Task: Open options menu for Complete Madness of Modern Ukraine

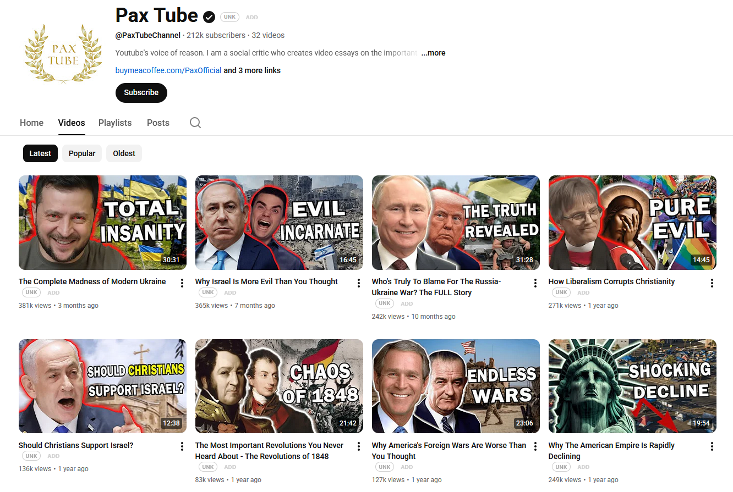Action: [182, 283]
